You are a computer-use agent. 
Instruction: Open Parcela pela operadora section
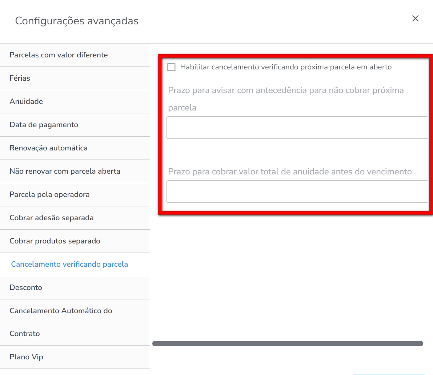49,194
